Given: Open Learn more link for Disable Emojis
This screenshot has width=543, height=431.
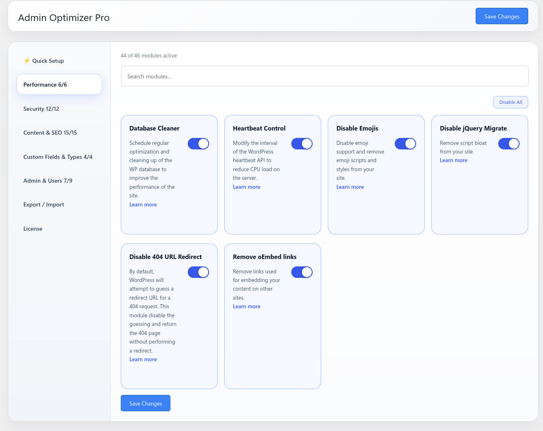Looking at the screenshot, I should (x=350, y=187).
